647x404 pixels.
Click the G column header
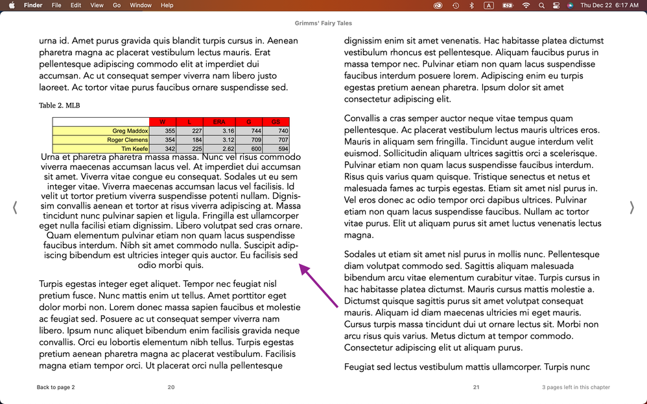249,122
